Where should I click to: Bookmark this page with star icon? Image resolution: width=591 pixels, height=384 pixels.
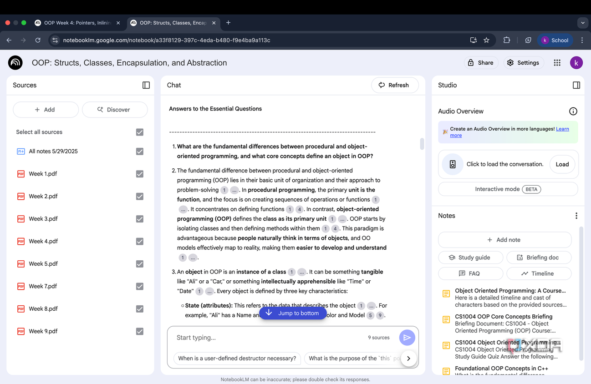click(486, 40)
